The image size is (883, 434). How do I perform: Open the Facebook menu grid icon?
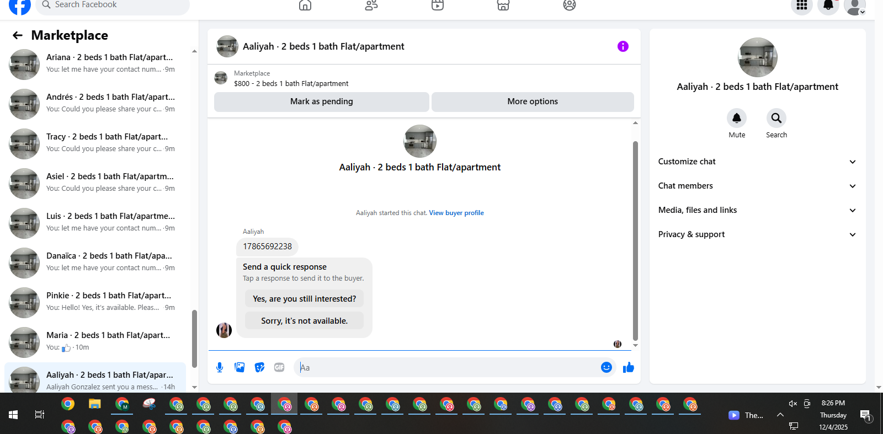click(x=802, y=6)
